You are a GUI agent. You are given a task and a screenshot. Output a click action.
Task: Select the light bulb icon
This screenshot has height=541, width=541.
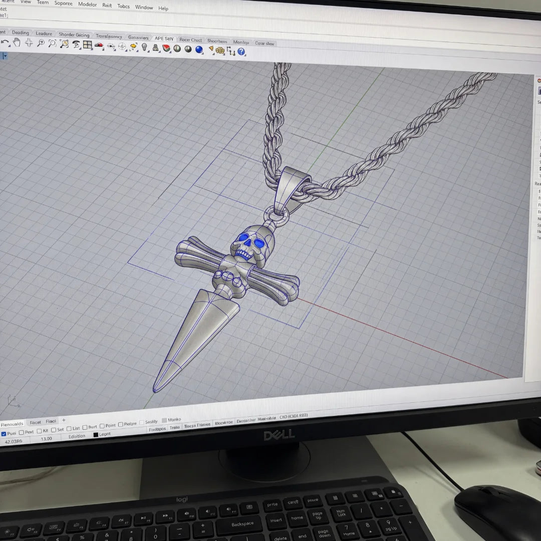(144, 47)
